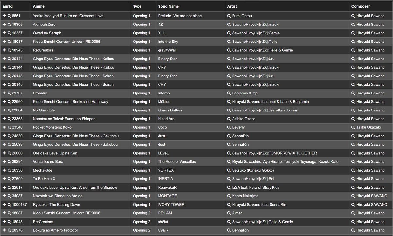Click the composer search icon in the MONTAGE row
Screen dimensions: 393x236
coord(353,196)
